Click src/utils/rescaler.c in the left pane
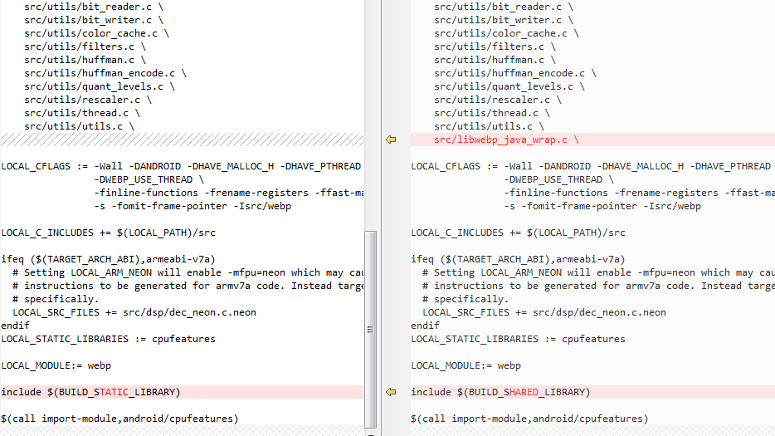Screen dimensions: 775x436 pos(88,100)
